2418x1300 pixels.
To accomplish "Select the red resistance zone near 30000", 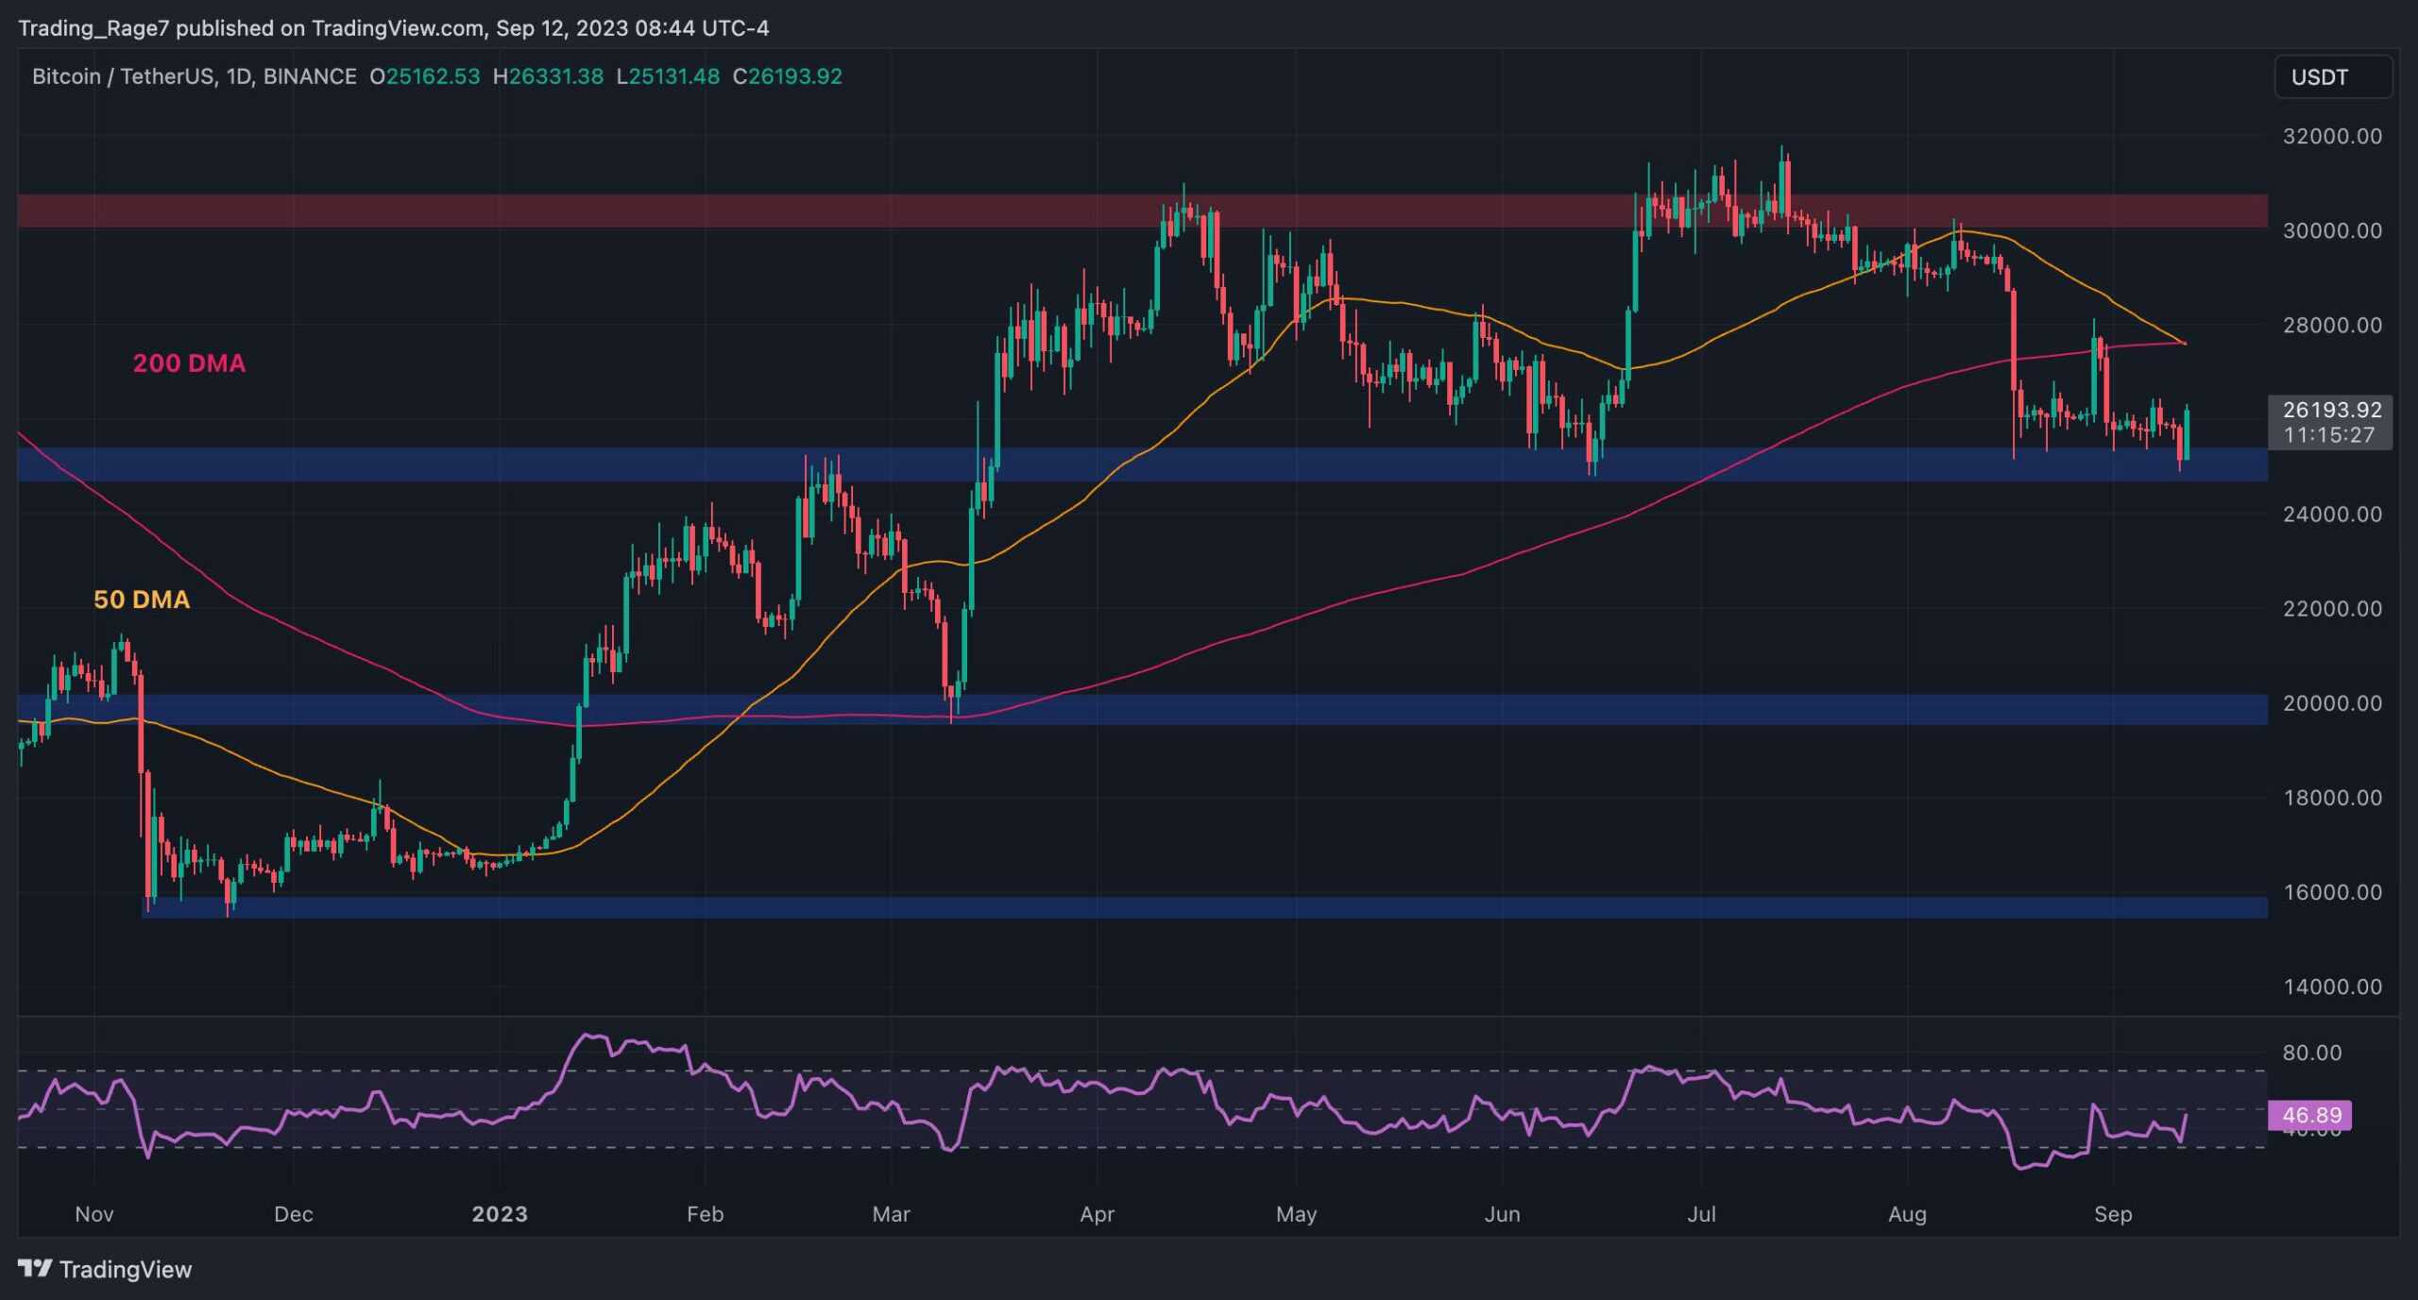I will click(1143, 211).
